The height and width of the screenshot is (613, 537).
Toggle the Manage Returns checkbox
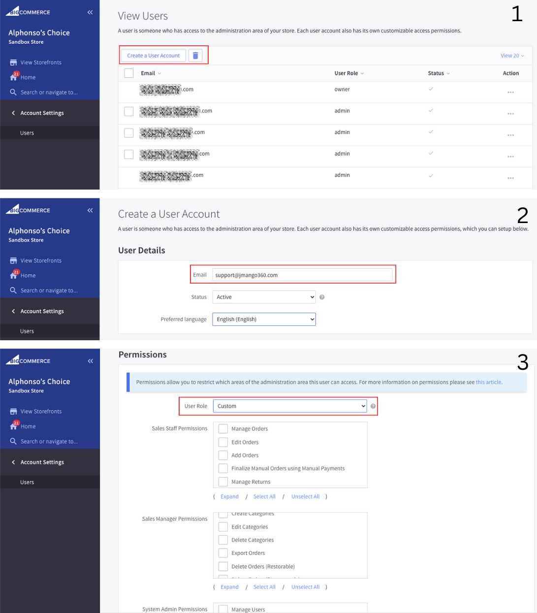[x=223, y=482]
